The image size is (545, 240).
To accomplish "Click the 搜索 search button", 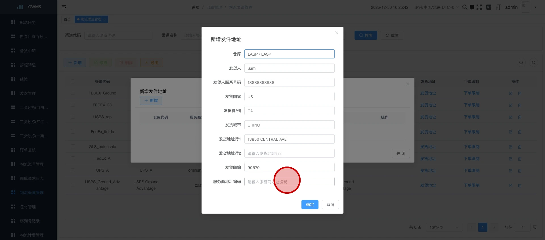I will coord(366,35).
